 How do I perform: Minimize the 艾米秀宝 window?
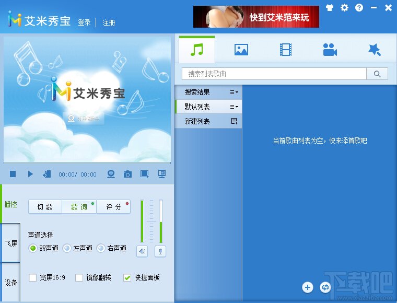pos(373,8)
